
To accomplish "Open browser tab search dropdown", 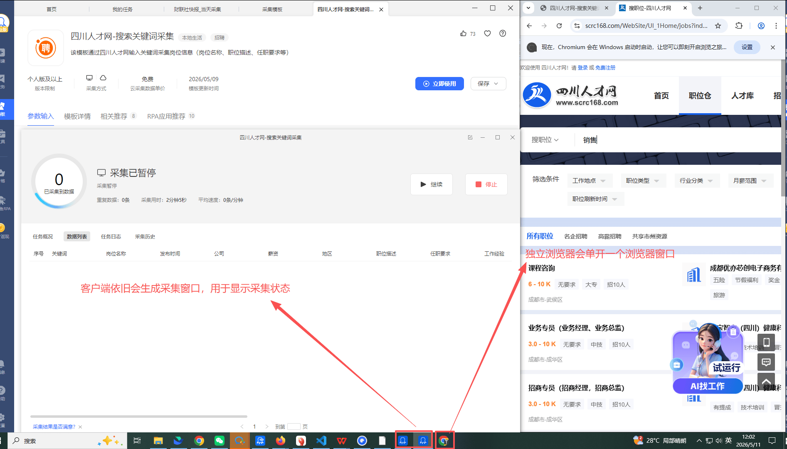I will pos(528,8).
